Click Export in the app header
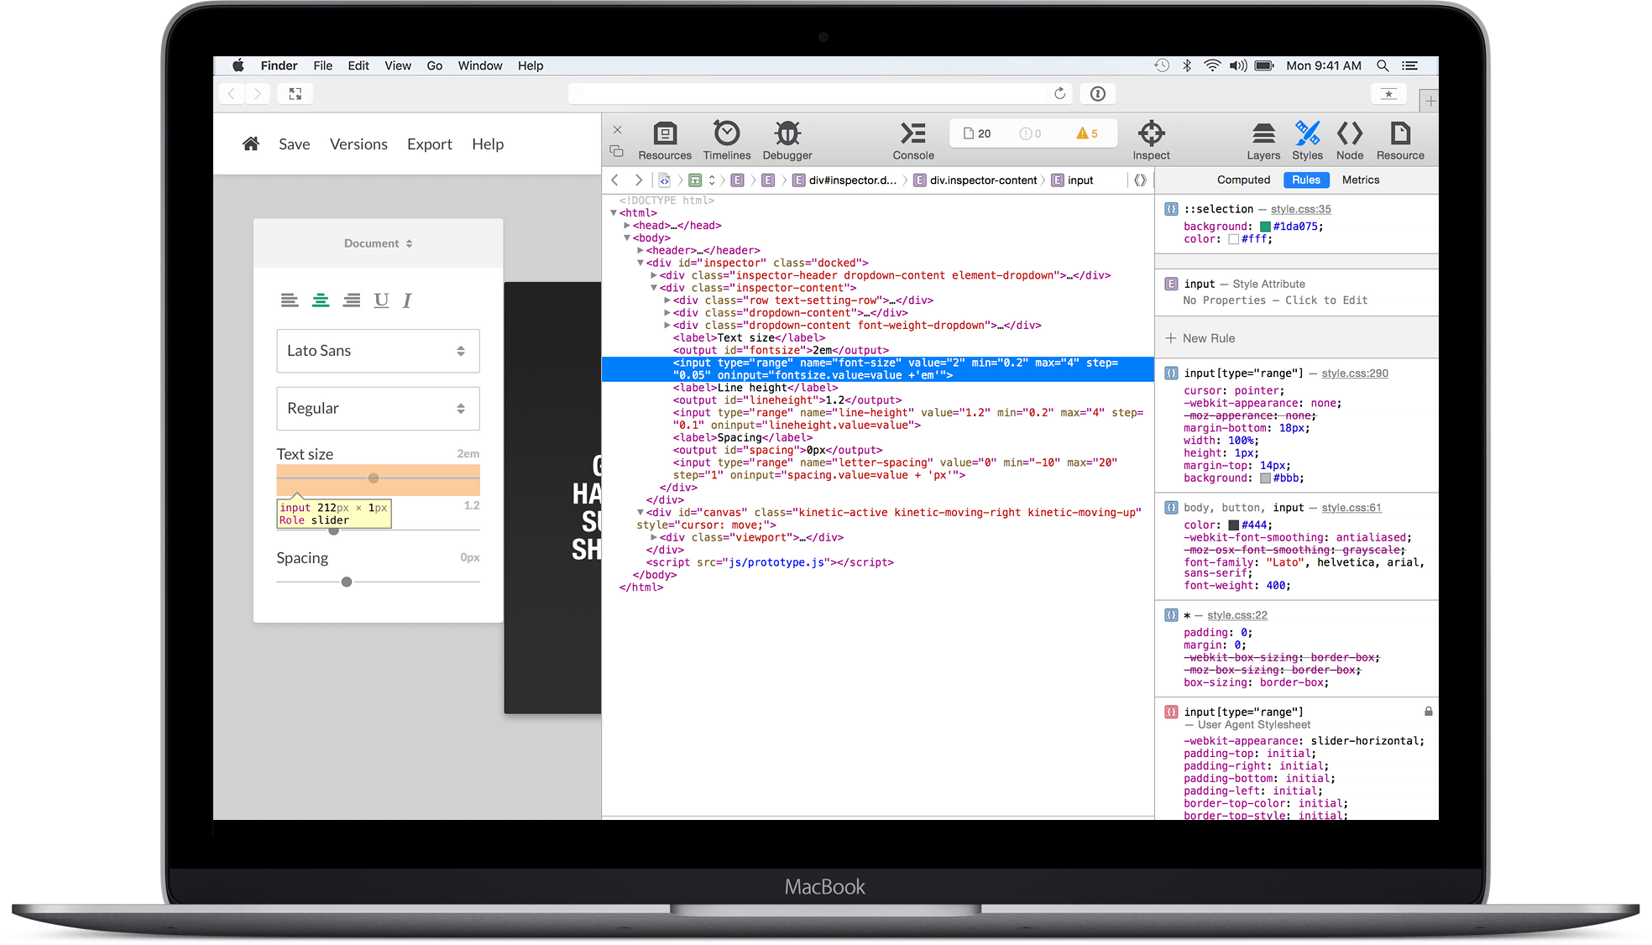The height and width of the screenshot is (945, 1652). point(430,144)
